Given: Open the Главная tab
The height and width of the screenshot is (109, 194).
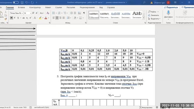Looking at the screenshot, I should tap(10, 7).
